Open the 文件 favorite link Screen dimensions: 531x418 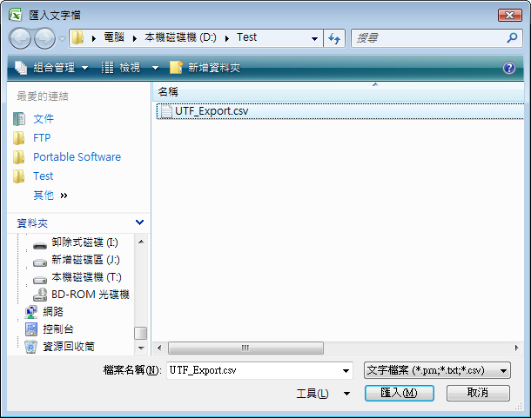pos(44,119)
